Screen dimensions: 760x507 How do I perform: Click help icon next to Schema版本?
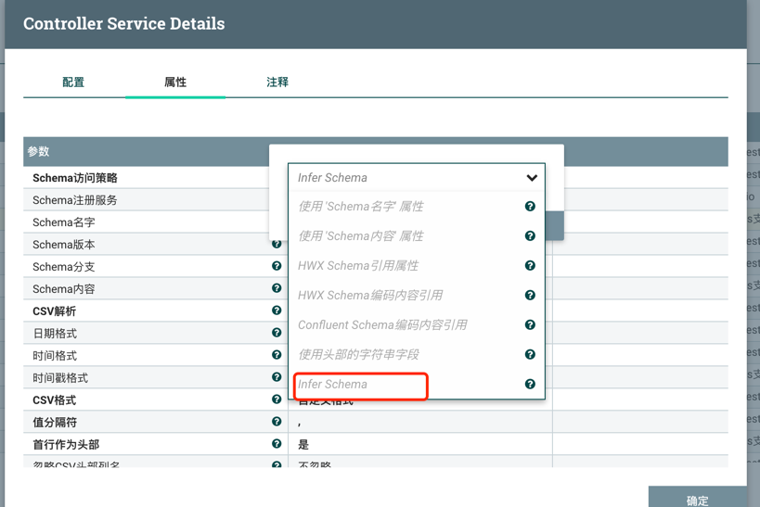277,244
